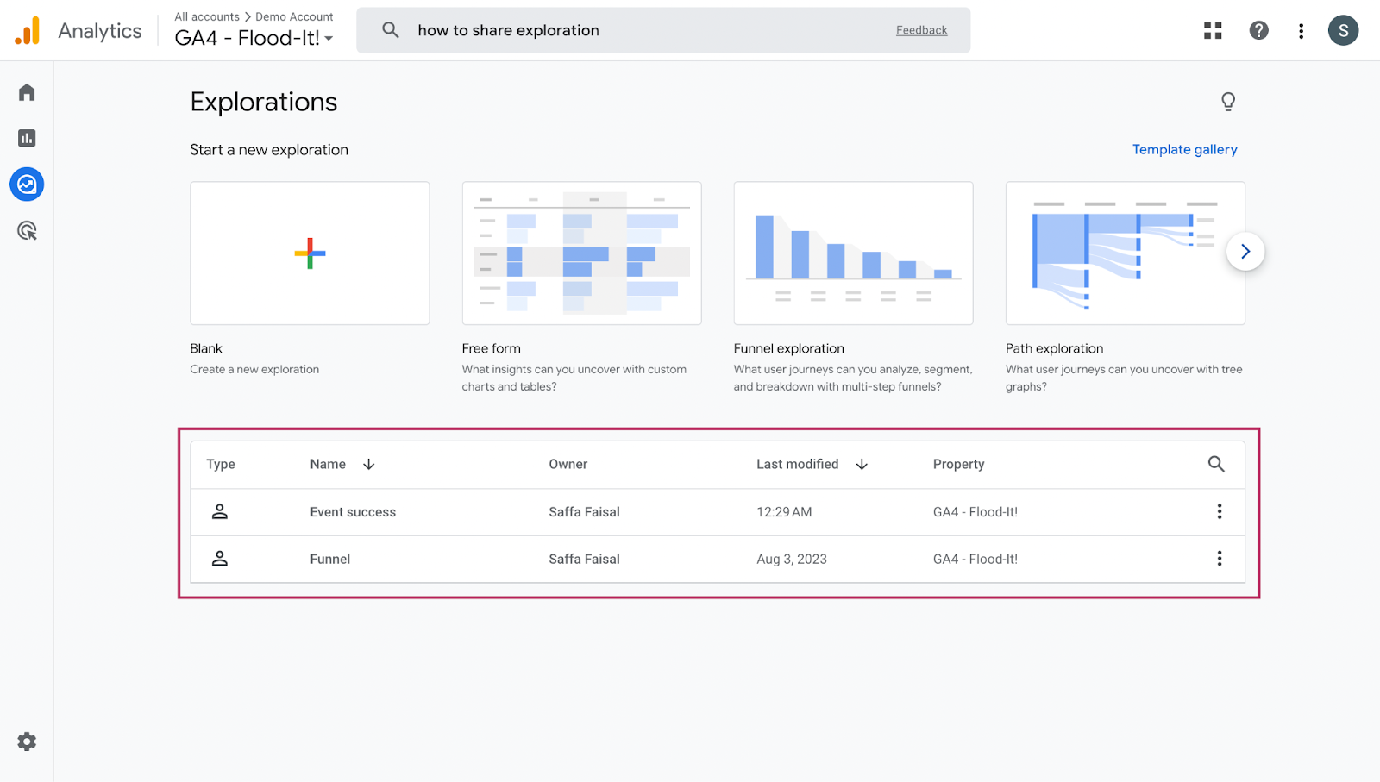The height and width of the screenshot is (782, 1380).
Task: Click Saffa Faisal in Event success row
Action: point(584,512)
